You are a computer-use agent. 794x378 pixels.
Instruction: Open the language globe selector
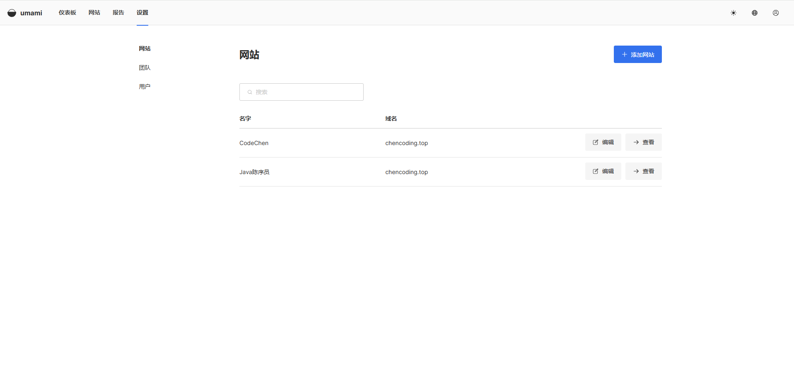click(754, 13)
